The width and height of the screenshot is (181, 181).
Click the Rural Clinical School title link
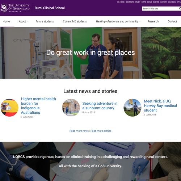coord(50,8)
